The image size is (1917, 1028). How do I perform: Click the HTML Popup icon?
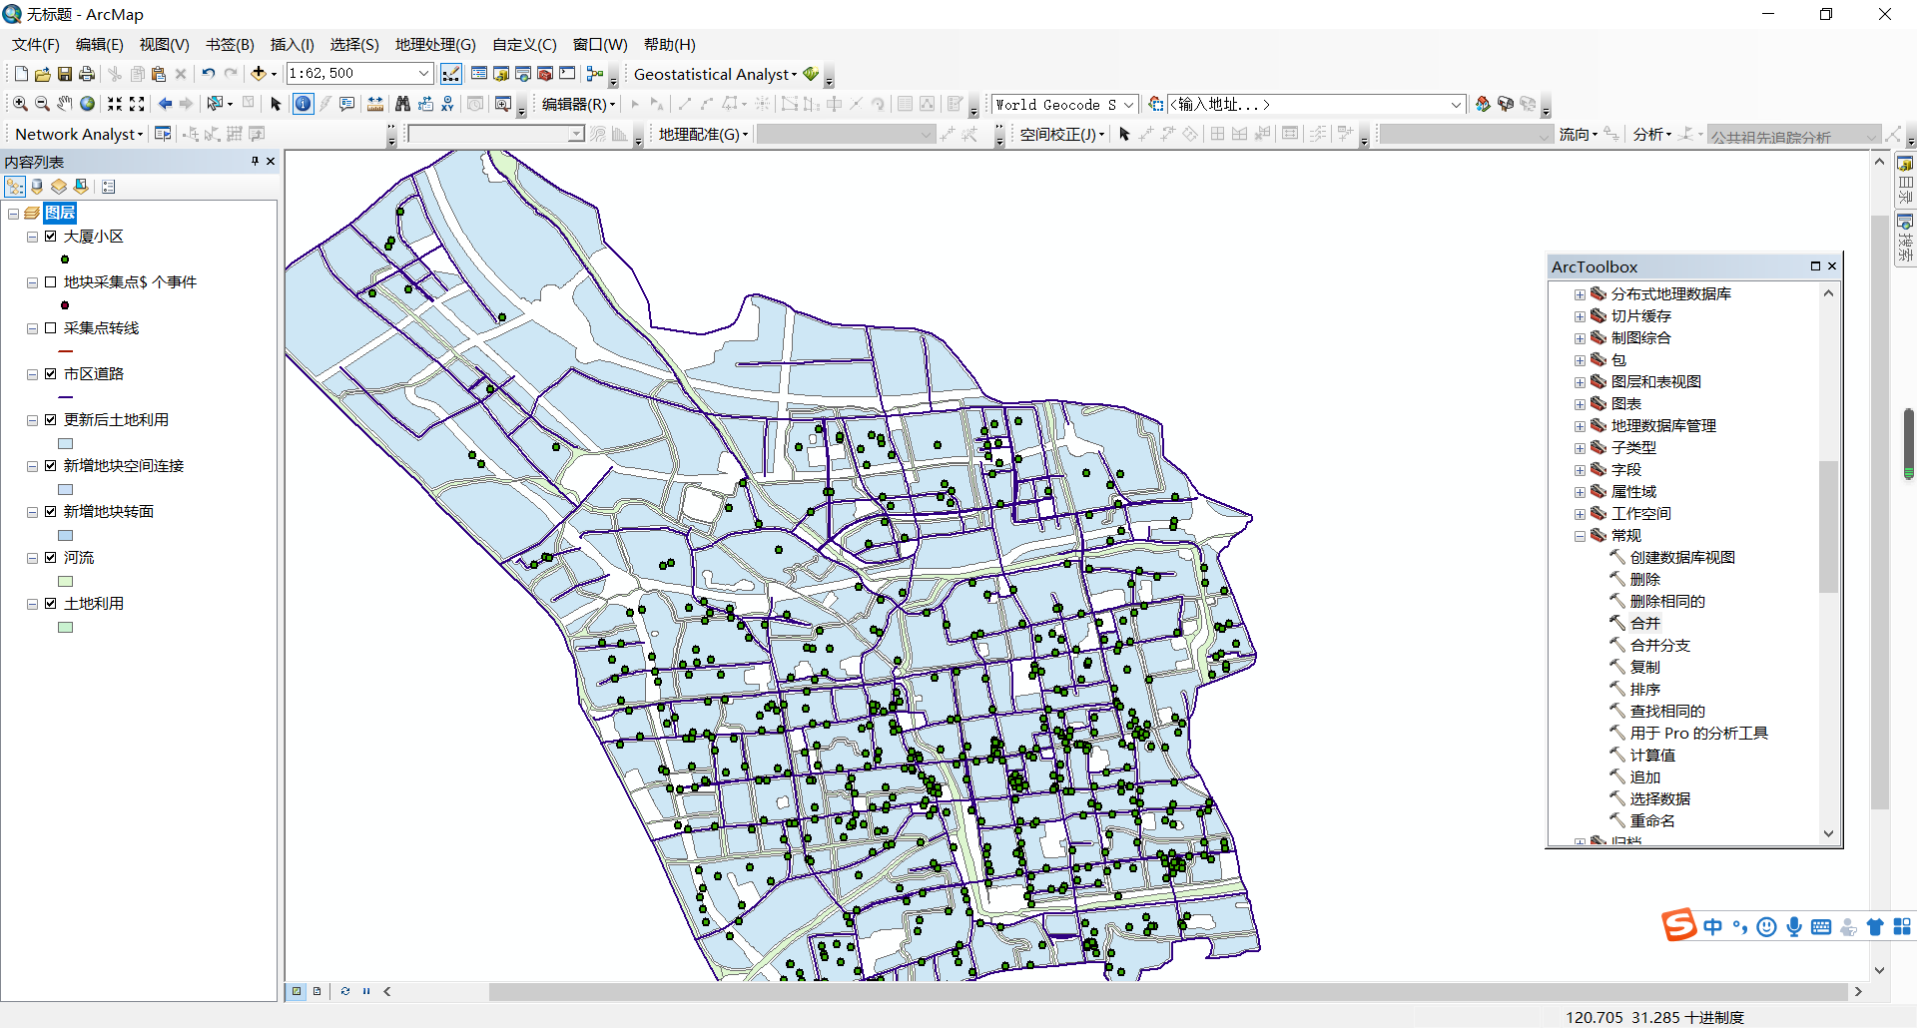click(x=346, y=104)
